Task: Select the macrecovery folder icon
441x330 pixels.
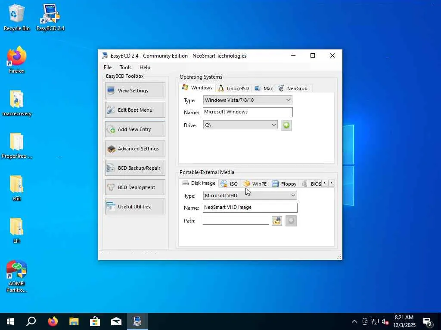Action: point(17,103)
